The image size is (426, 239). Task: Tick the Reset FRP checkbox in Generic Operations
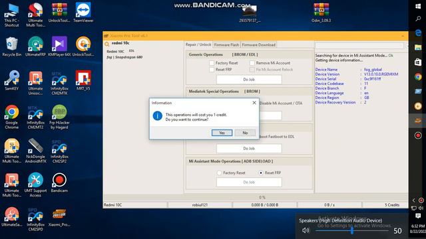pos(212,70)
